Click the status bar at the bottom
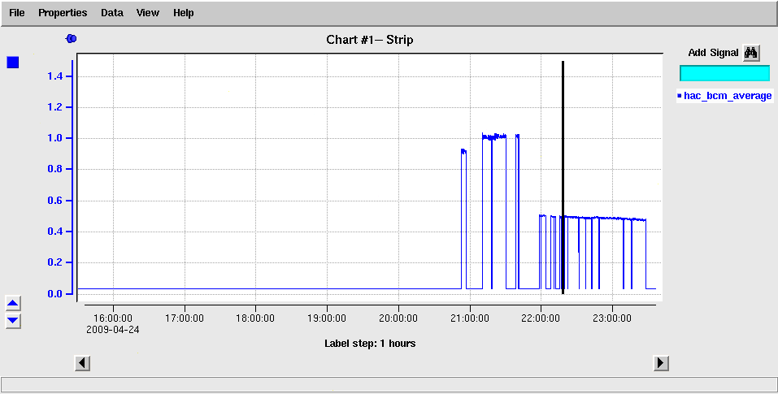778x394 pixels. coord(389,384)
